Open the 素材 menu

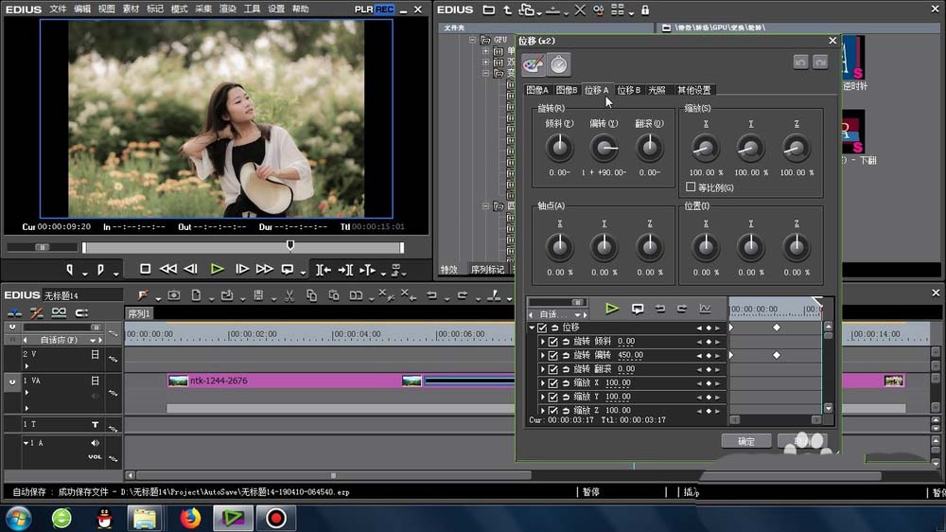click(131, 9)
